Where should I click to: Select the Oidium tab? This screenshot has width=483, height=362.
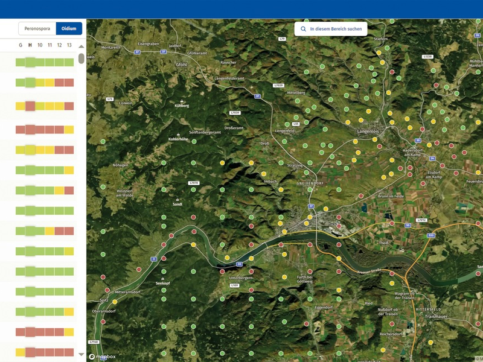point(68,28)
